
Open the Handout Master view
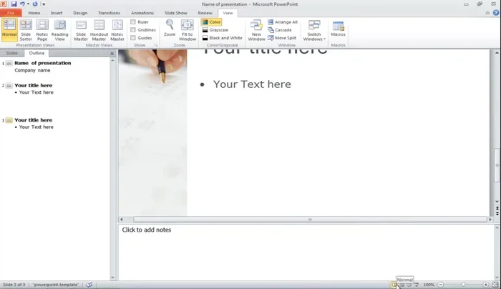[x=99, y=29]
